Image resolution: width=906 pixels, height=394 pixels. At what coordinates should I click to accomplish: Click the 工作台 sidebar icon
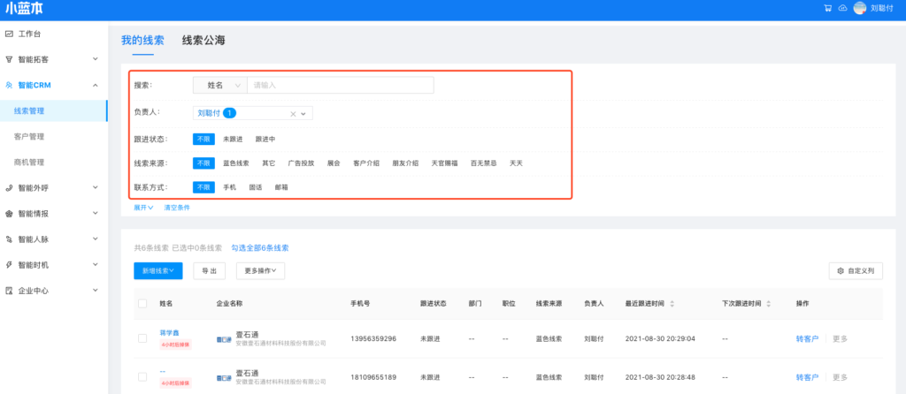pyautogui.click(x=9, y=34)
